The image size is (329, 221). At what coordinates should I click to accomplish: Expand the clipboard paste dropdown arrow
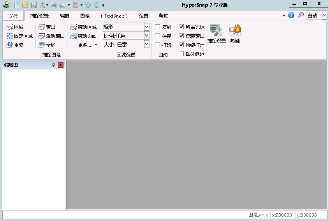click(x=82, y=5)
